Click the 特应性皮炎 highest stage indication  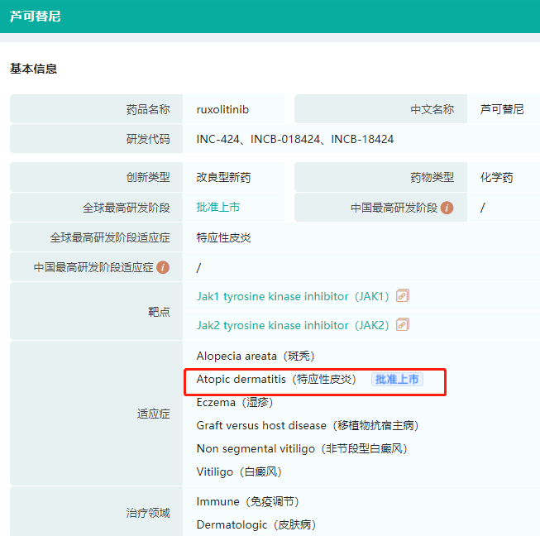pyautogui.click(x=223, y=237)
